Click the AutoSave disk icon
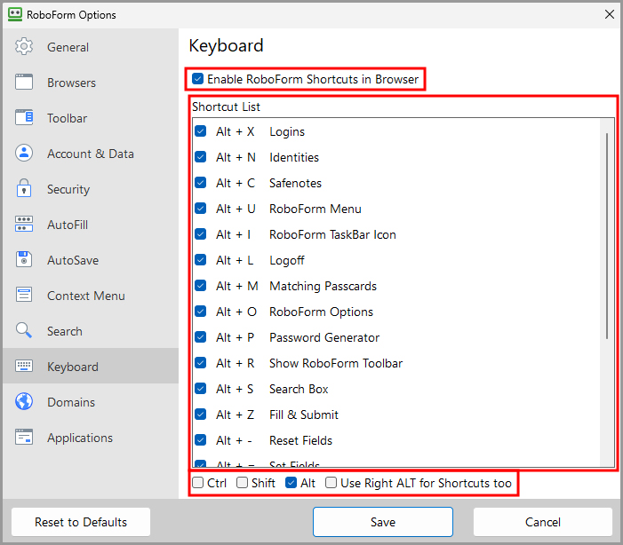 (x=24, y=259)
